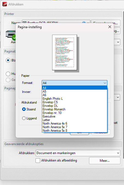Click the page preview thumbnail
The image size is (124, 185).
[x=64, y=52]
